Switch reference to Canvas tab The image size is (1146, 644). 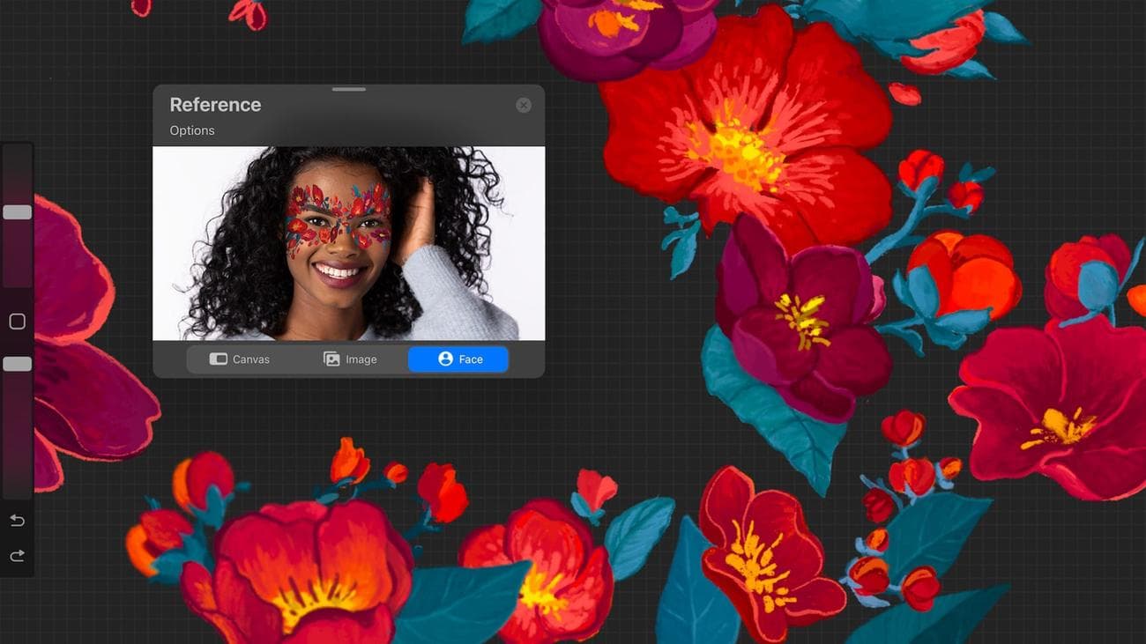pos(240,359)
